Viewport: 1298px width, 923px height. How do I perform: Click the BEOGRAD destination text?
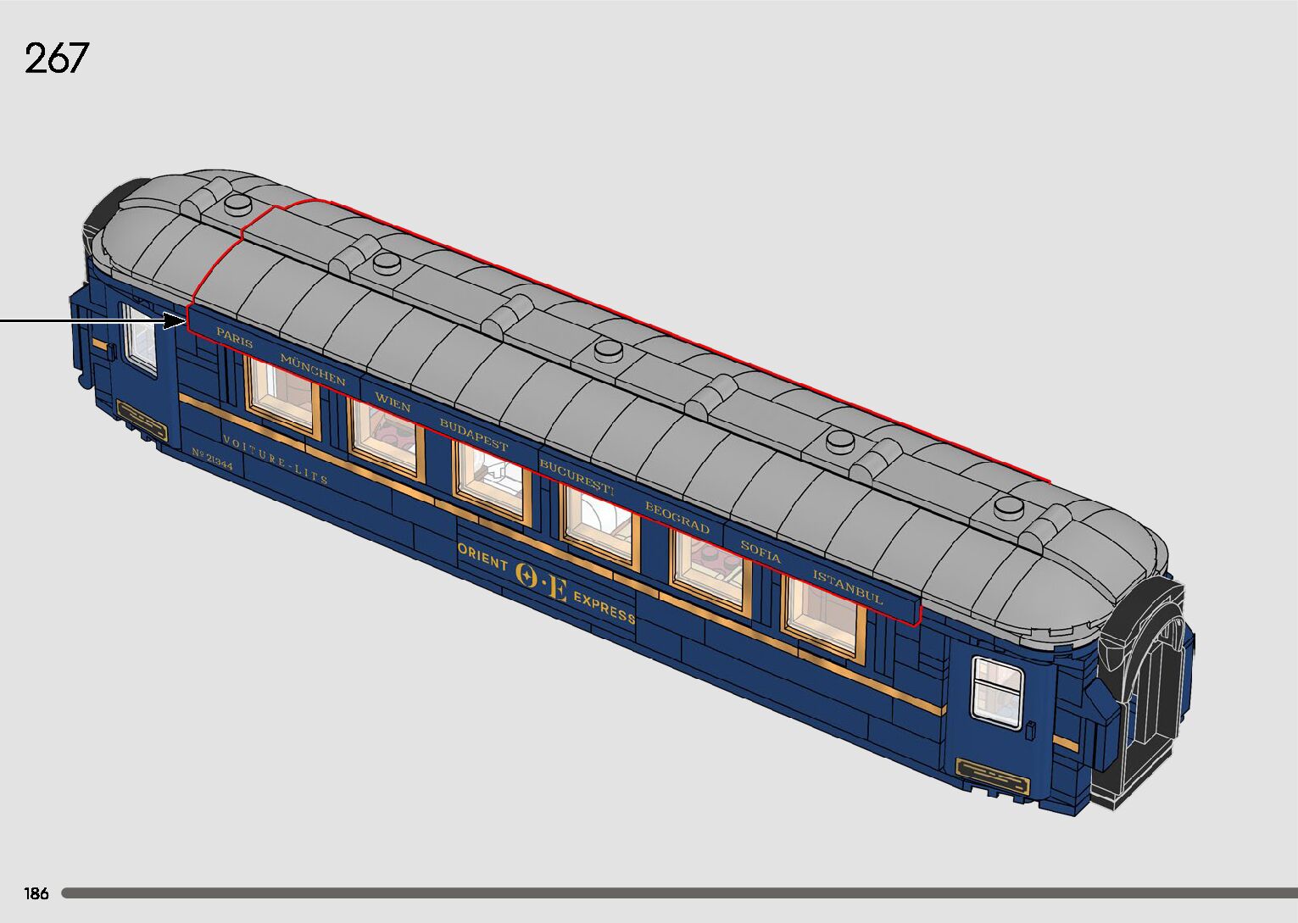677,519
